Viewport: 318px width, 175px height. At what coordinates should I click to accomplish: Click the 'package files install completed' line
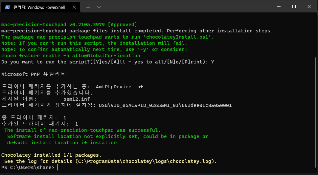point(137,31)
